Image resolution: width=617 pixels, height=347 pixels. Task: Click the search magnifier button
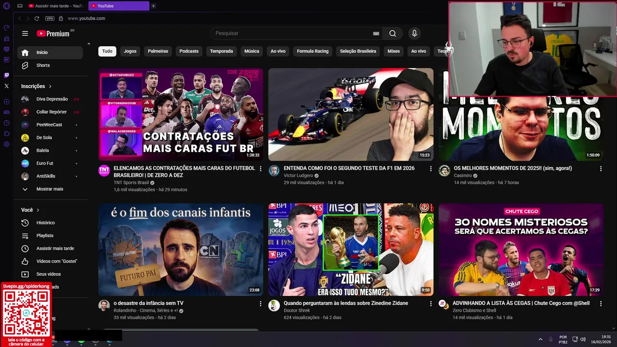tap(392, 33)
